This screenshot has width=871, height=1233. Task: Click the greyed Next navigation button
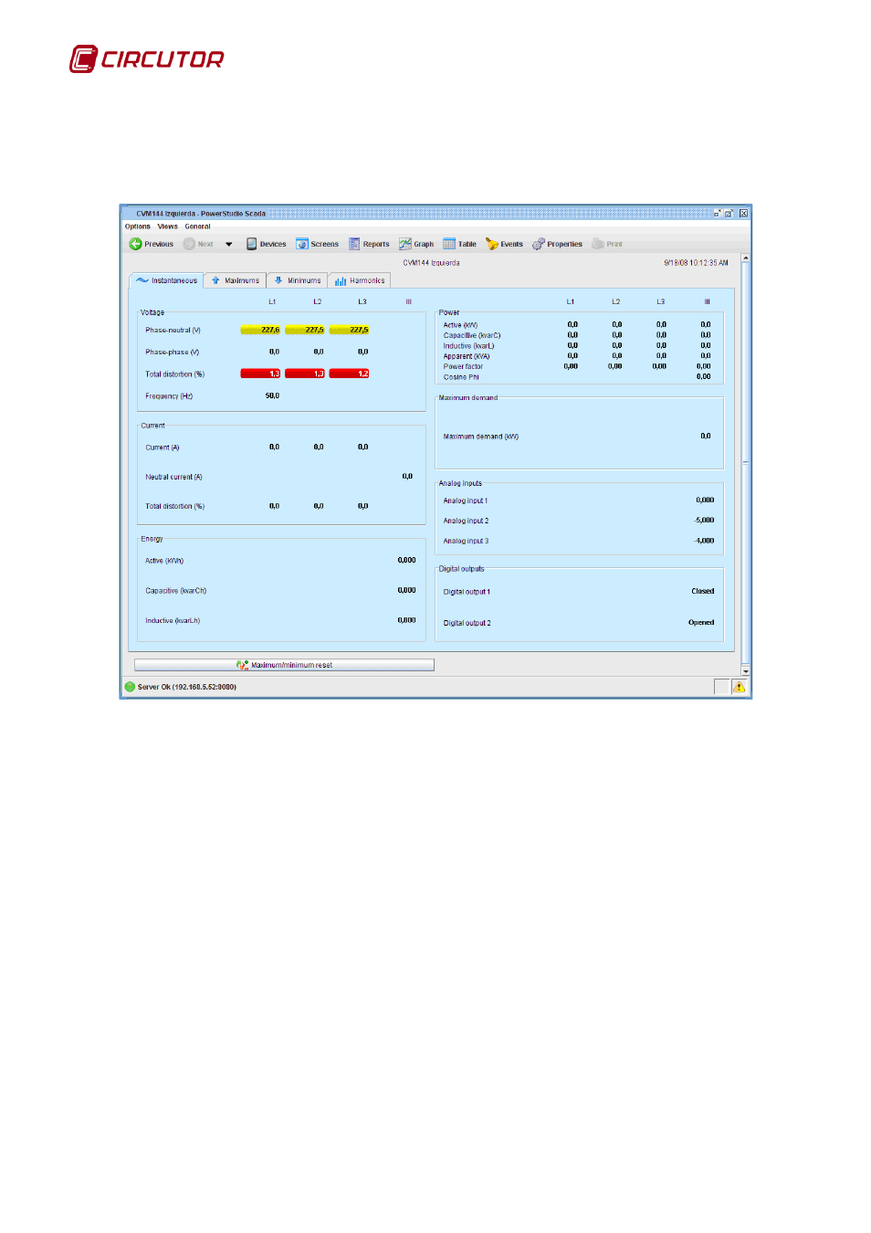coord(198,244)
